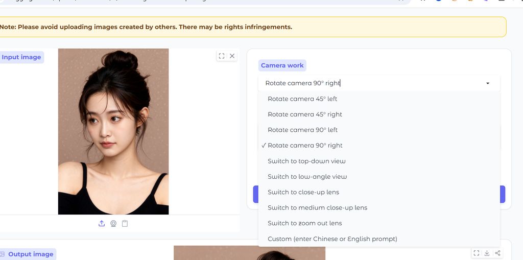Screen dimensions: 523x260
Task: Select checked Rotate camera 90° right option
Action: [305, 146]
